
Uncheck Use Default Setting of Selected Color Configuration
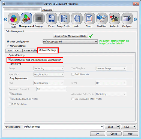(x=9, y=60)
